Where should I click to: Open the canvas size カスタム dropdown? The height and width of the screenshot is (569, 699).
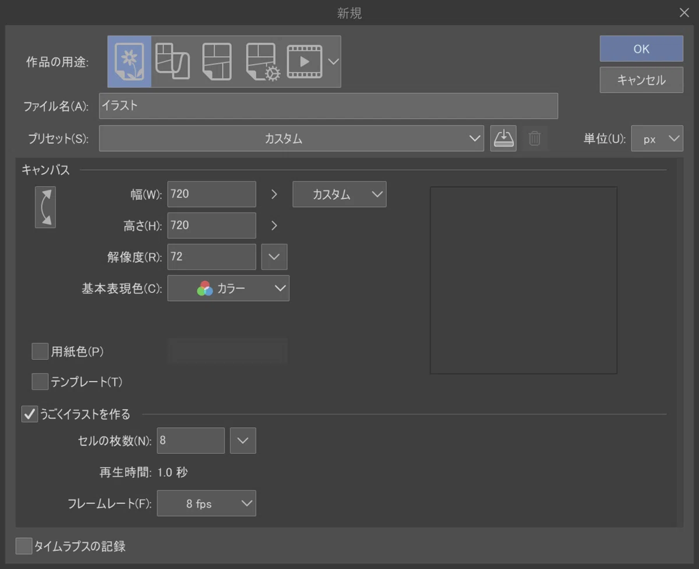340,194
